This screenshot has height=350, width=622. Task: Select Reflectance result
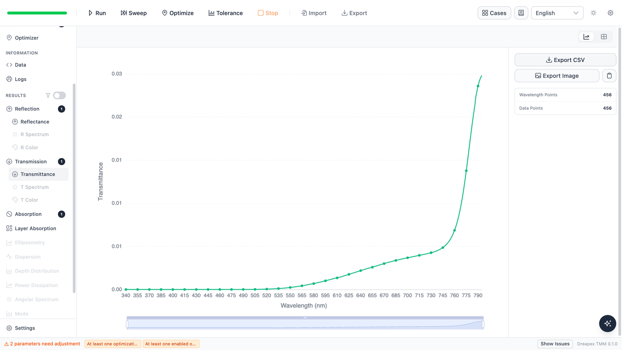[35, 122]
